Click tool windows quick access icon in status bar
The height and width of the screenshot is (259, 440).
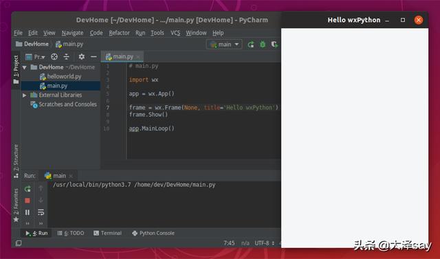pyautogui.click(x=19, y=243)
